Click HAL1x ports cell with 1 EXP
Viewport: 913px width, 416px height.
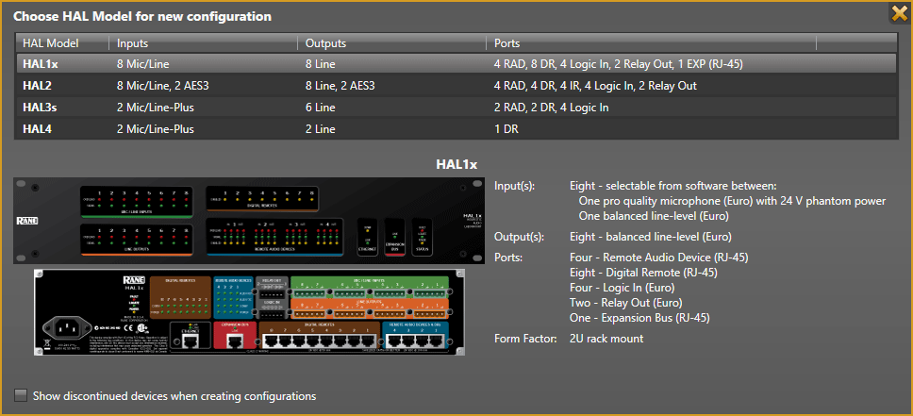click(x=619, y=64)
